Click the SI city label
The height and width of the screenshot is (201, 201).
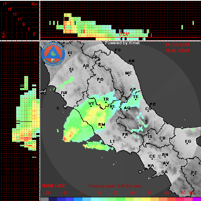pos(71,70)
